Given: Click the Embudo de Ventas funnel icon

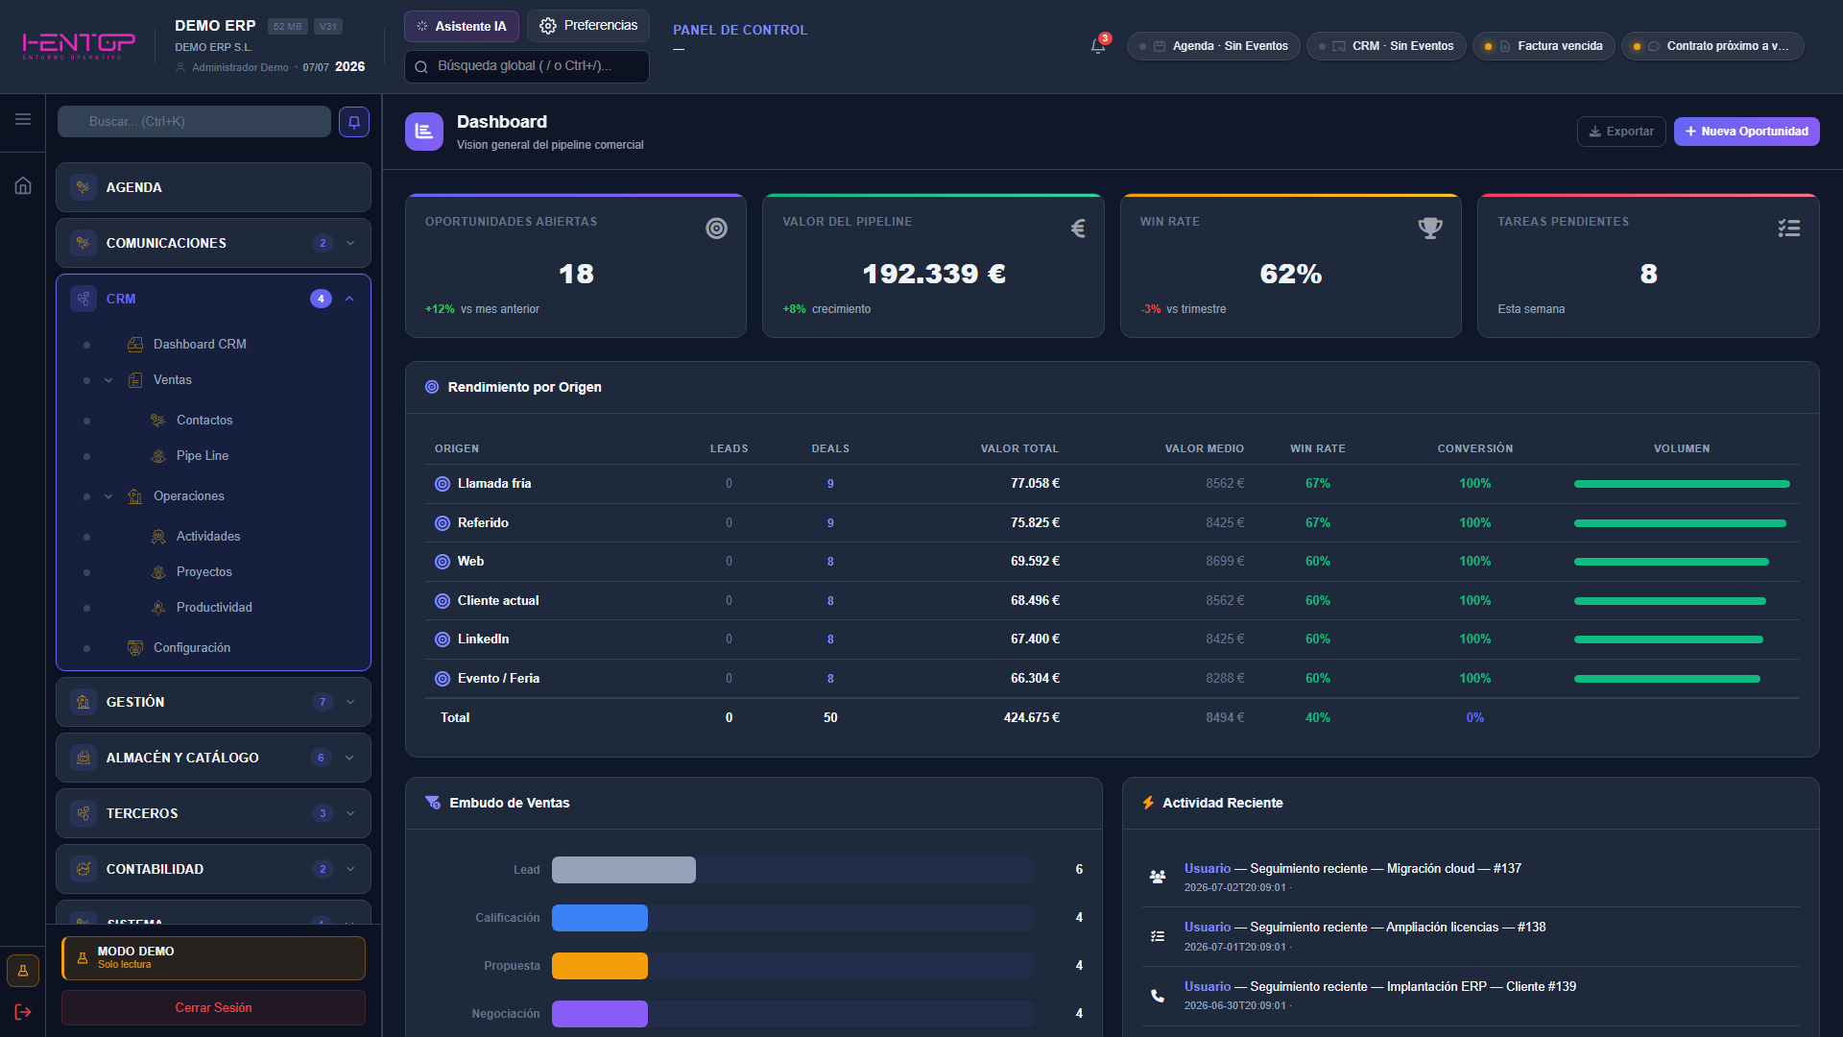Looking at the screenshot, I should click(433, 803).
